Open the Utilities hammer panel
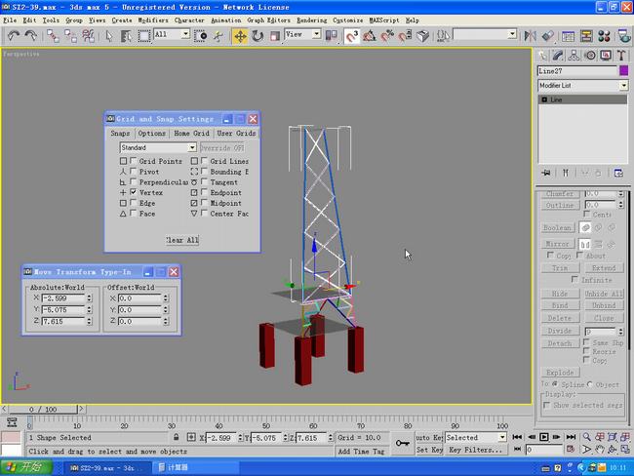Screen dimensions: 634x476 (621, 56)
